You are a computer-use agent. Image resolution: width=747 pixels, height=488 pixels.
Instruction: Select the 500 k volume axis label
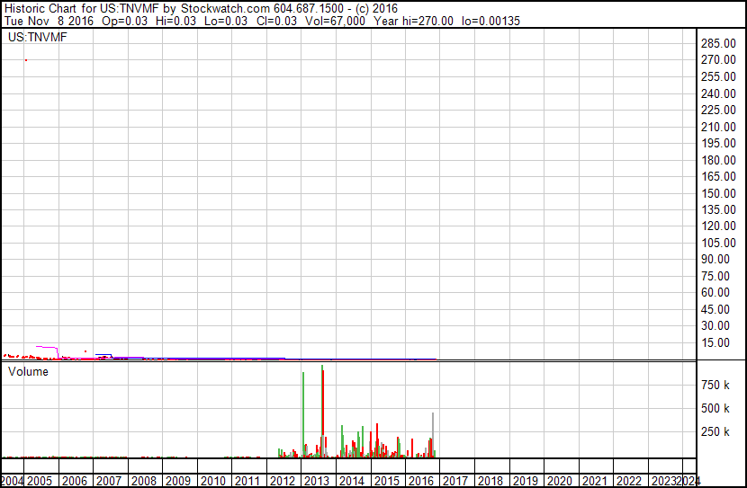point(715,408)
